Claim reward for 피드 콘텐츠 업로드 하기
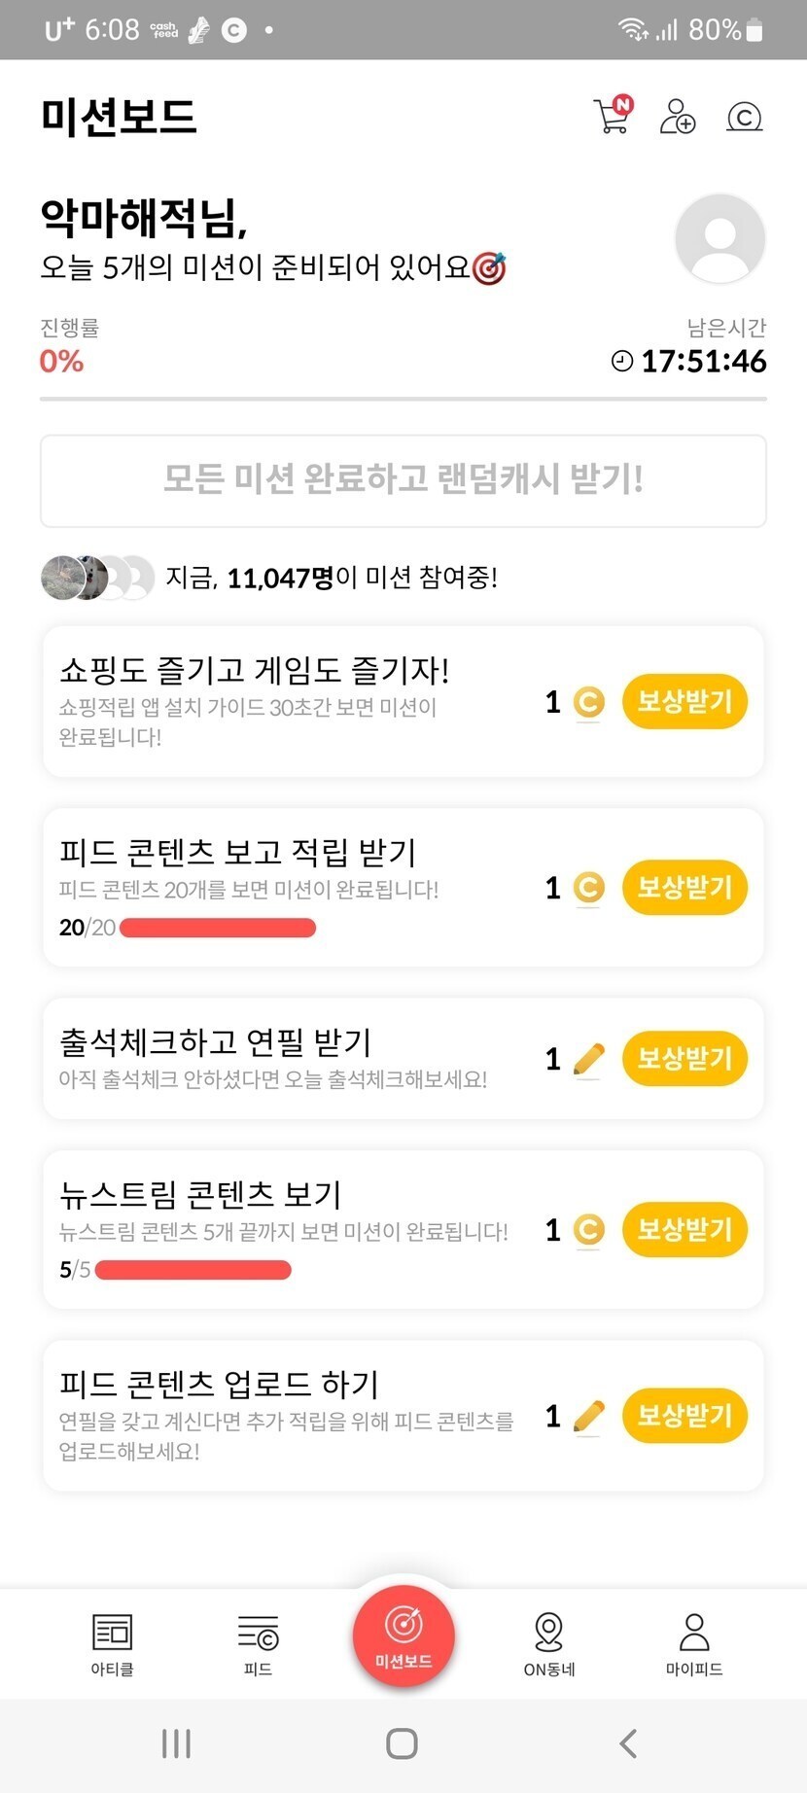This screenshot has height=1793, width=807. pyautogui.click(x=684, y=1415)
